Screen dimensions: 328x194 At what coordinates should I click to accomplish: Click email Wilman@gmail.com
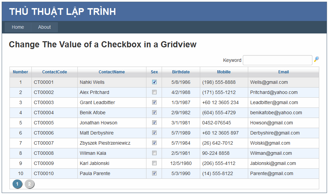coord(271,153)
